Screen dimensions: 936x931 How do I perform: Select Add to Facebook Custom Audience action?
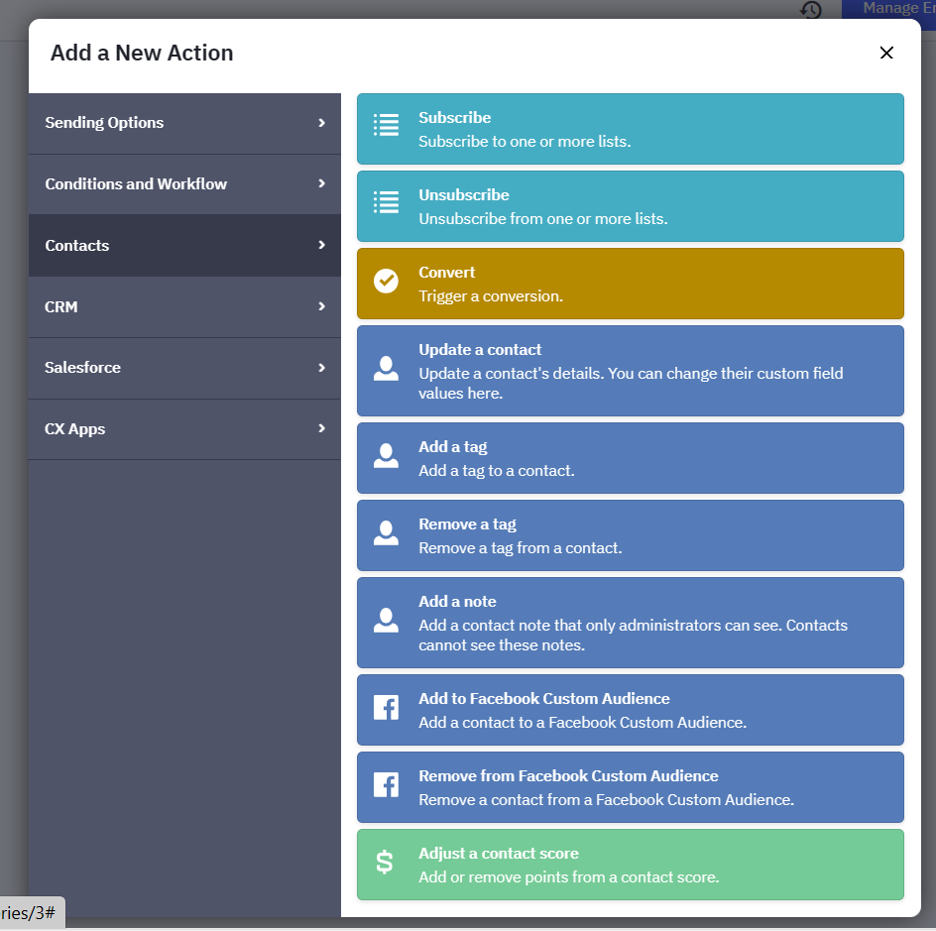[631, 710]
